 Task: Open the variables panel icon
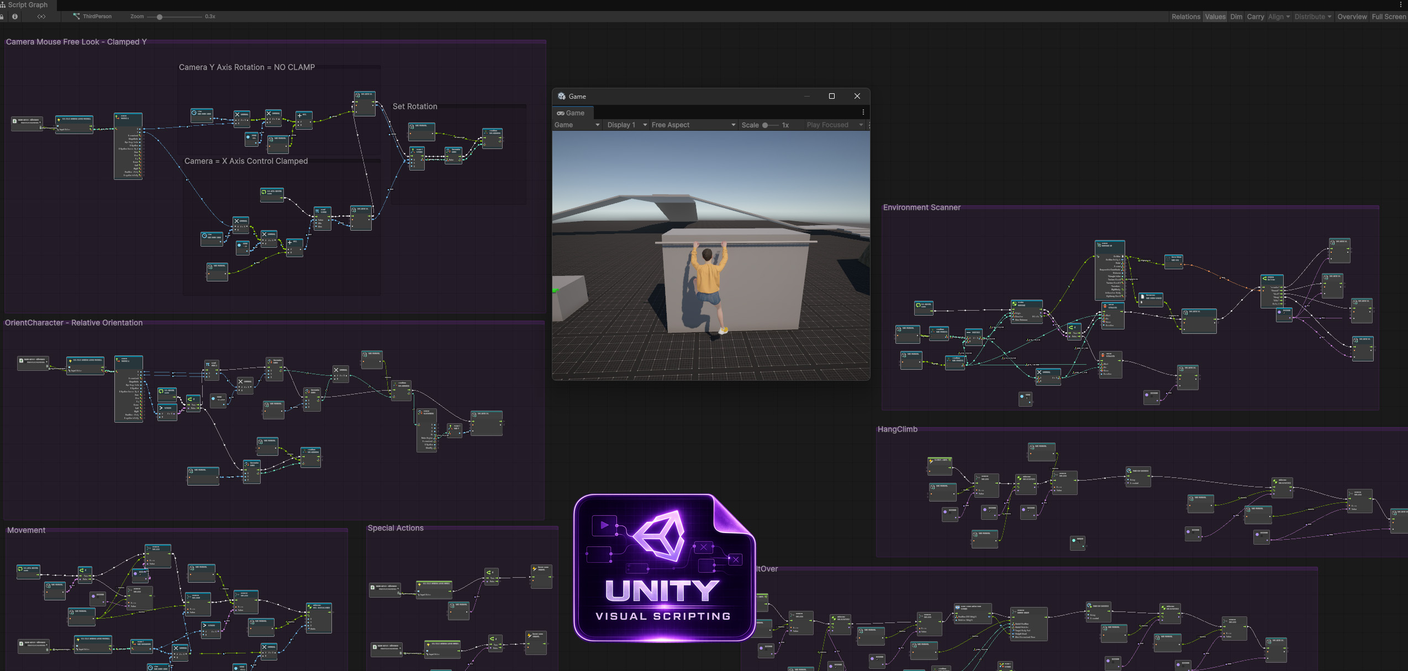[41, 17]
